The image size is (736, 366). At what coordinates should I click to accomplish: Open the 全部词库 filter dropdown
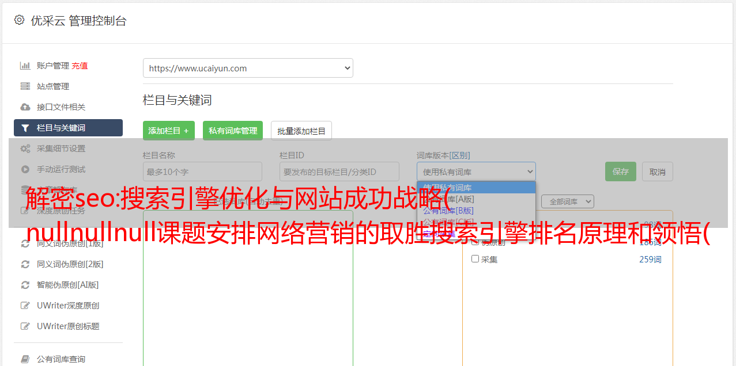(568, 201)
